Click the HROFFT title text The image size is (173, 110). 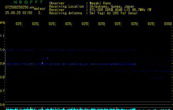[28, 2]
